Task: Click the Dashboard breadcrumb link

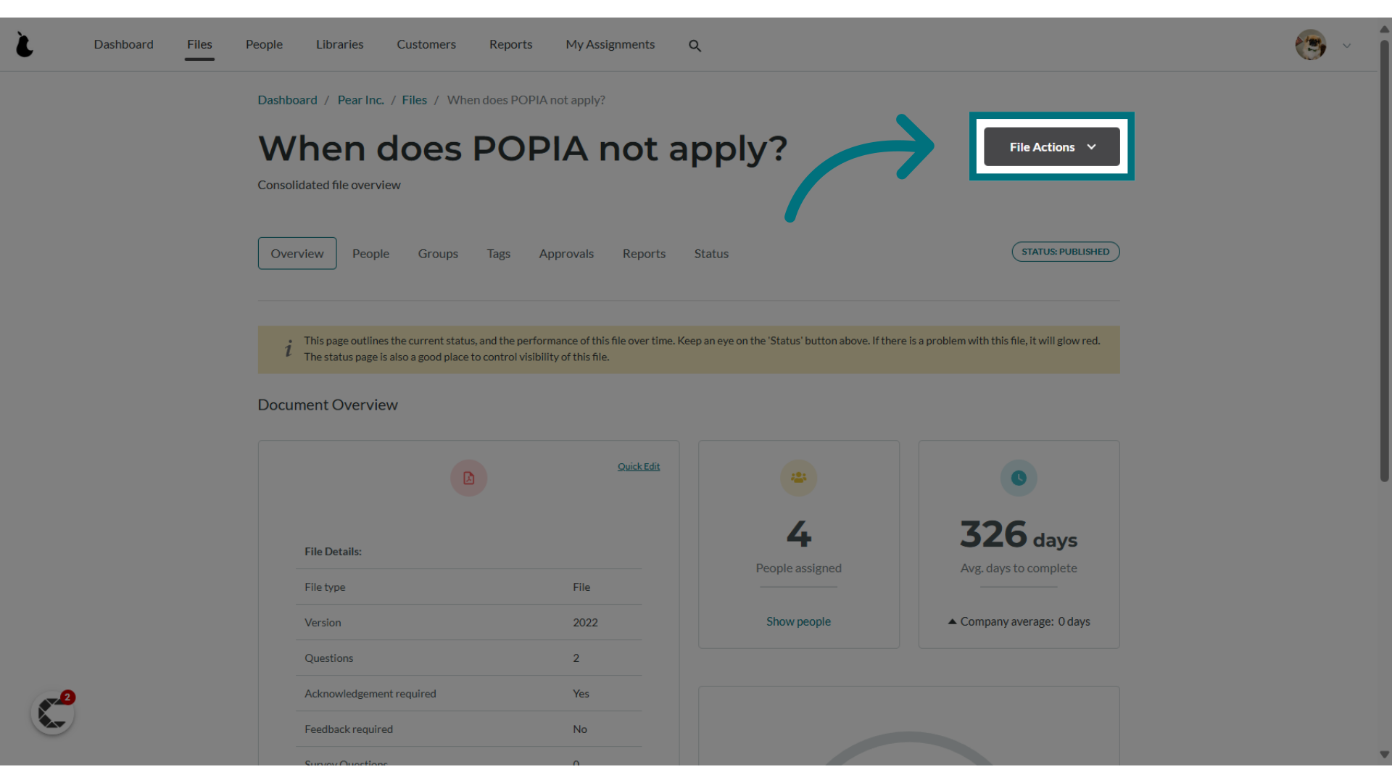Action: [x=287, y=99]
